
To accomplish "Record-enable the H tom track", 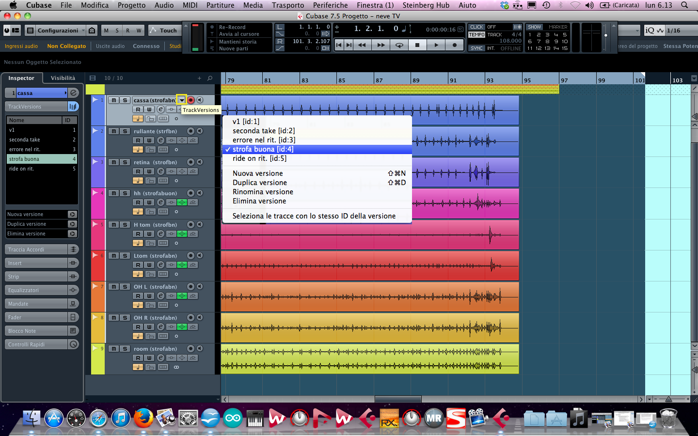I will pos(191,225).
